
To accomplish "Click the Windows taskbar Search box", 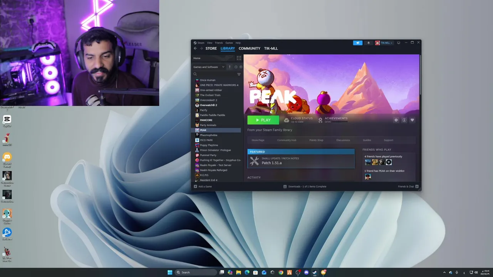I will (x=196, y=272).
